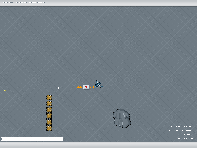This screenshot has height=148, width=197.
Task: Click the player health bar at bottom left
Action: 32,139
